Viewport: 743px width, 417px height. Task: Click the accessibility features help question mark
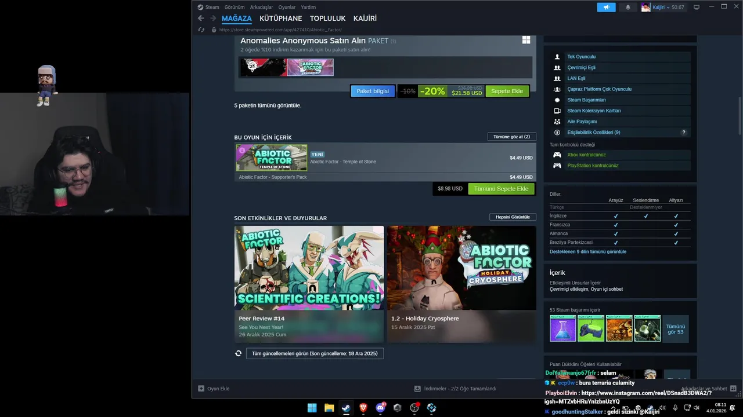[684, 133]
